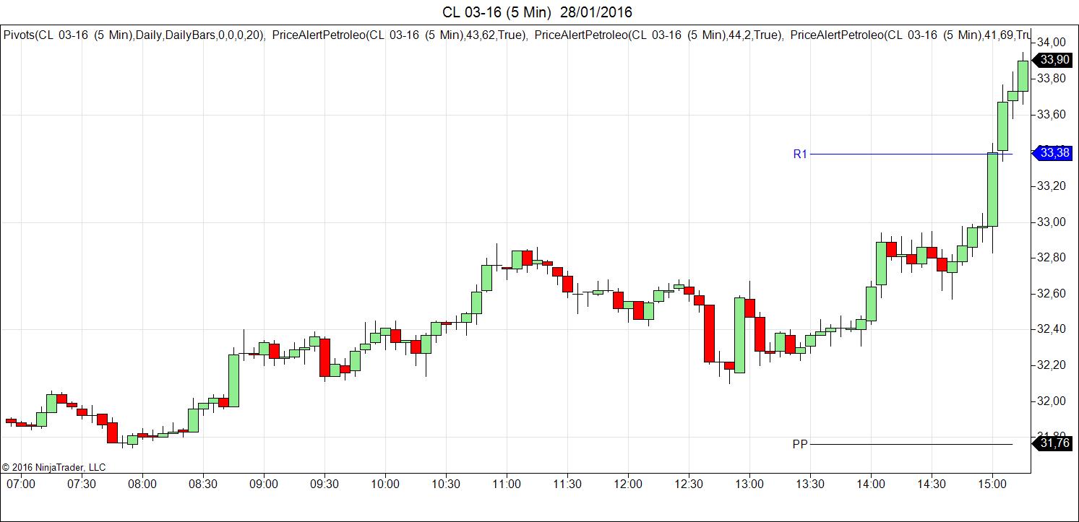Click the 07:00 time axis label
This screenshot has width=1079, height=522.
click(x=20, y=484)
